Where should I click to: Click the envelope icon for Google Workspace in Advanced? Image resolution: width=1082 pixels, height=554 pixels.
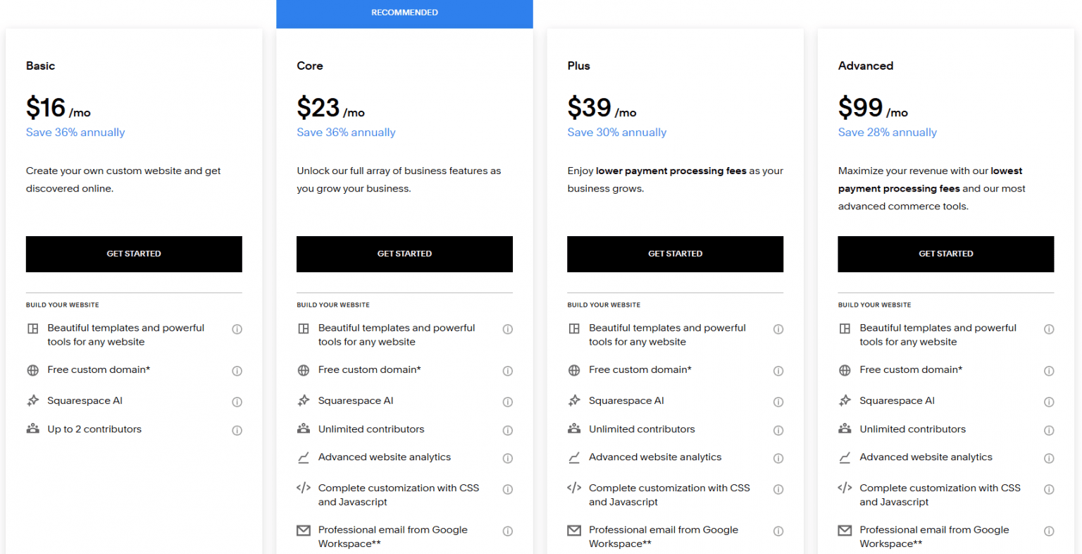(x=845, y=530)
